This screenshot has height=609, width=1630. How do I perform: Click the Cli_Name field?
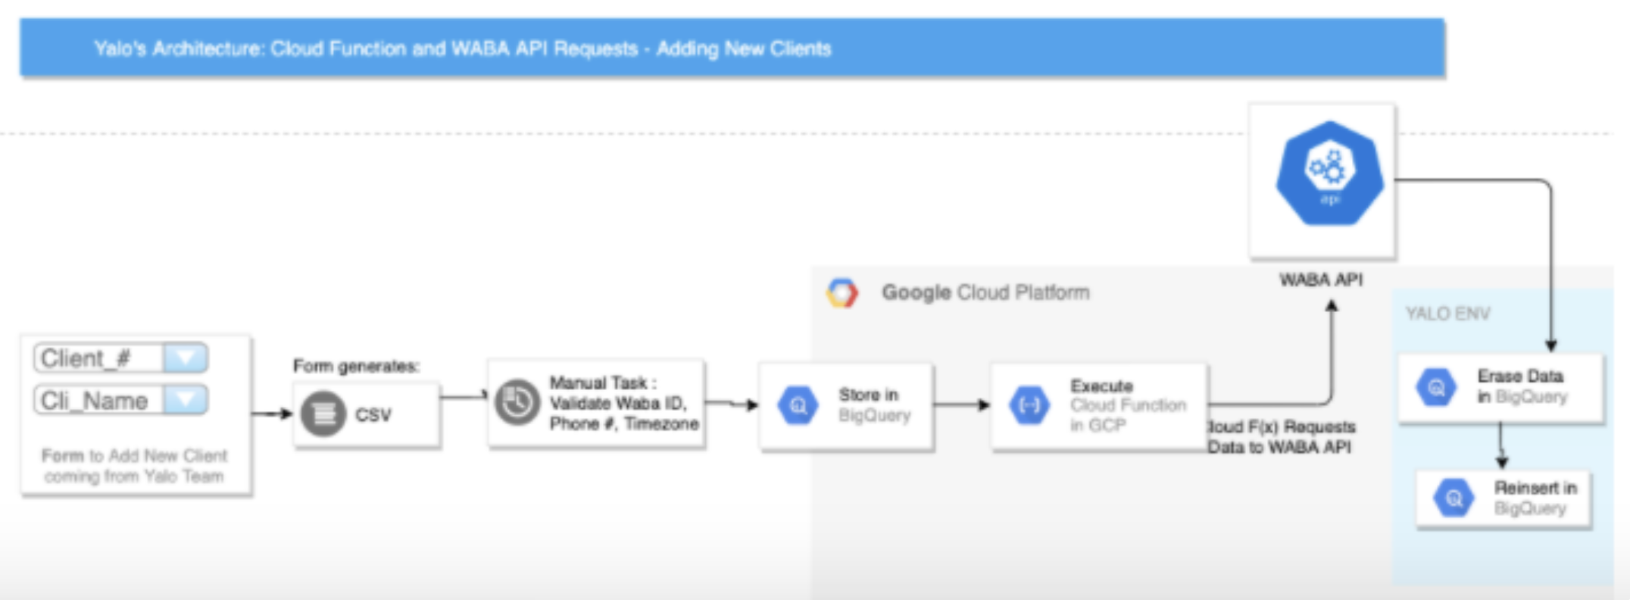(120, 400)
